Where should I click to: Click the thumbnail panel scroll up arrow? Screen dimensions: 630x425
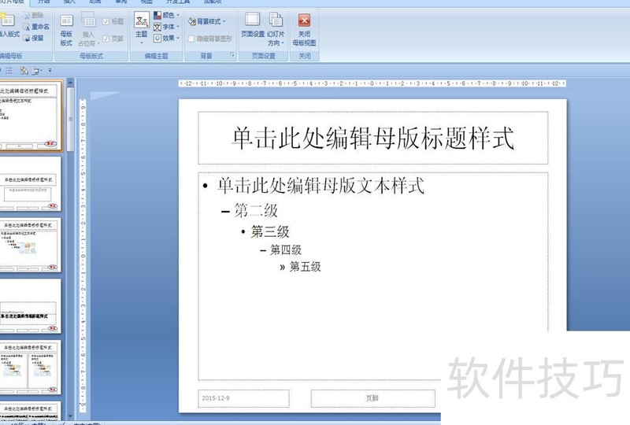click(70, 83)
